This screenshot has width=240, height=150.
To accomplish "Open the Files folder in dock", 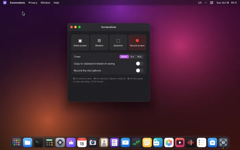I will (27, 143).
